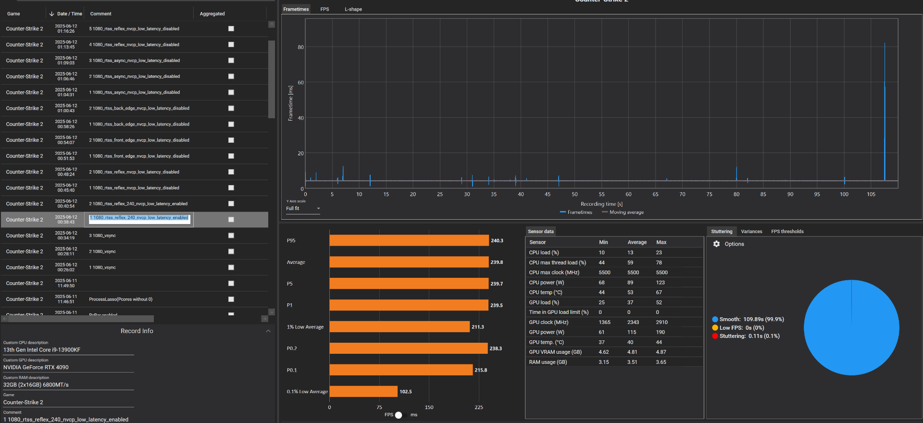Click the red Stuttering legend swatch
Screen dimensions: 923x423
[715, 336]
